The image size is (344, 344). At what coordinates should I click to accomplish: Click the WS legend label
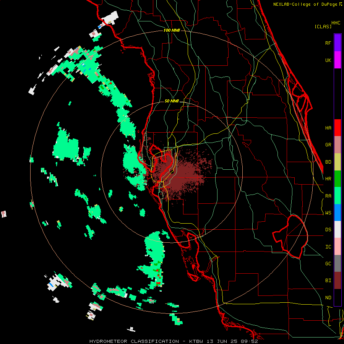point(328,213)
